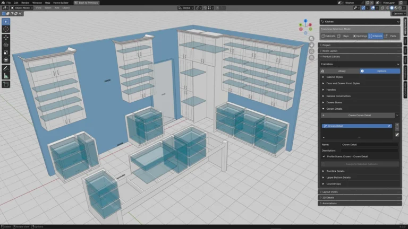Expand the Project panel
This screenshot has height=229, width=408.
360,45
